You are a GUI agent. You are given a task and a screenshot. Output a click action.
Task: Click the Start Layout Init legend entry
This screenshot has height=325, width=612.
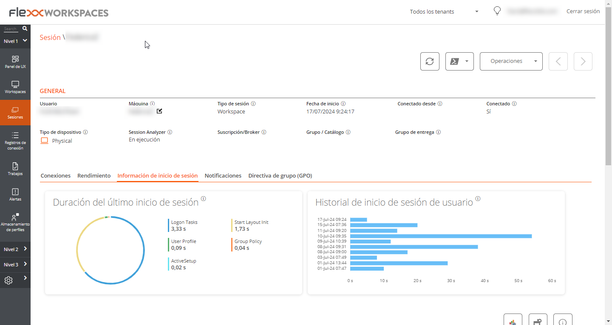pos(251,225)
